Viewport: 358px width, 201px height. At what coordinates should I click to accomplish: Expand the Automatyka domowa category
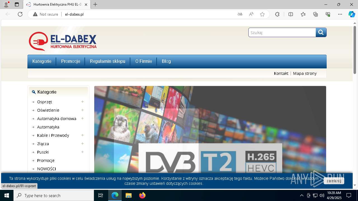[x=83, y=118]
